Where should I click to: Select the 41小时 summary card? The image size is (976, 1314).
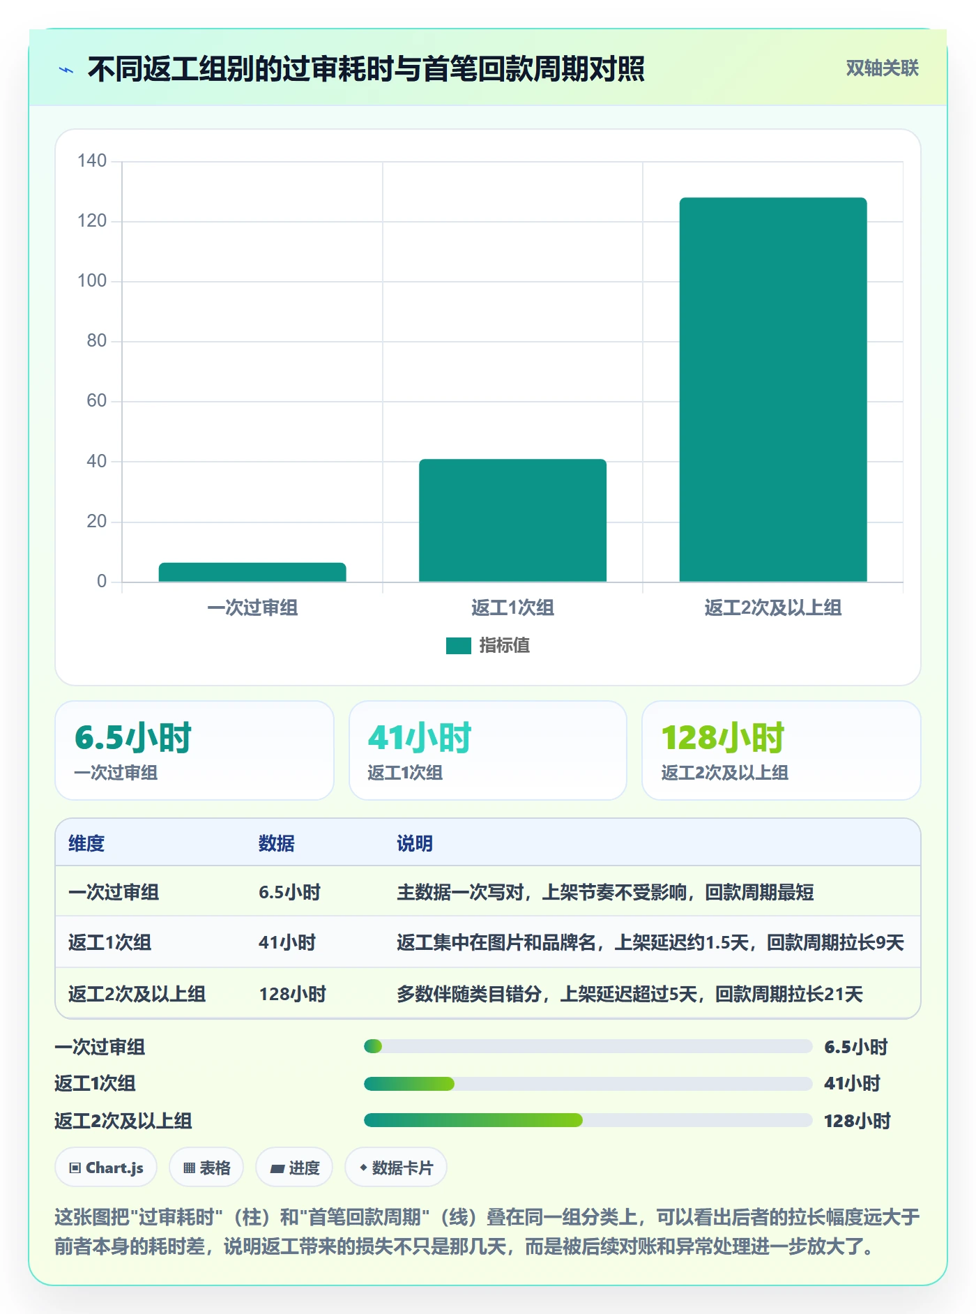tap(488, 750)
